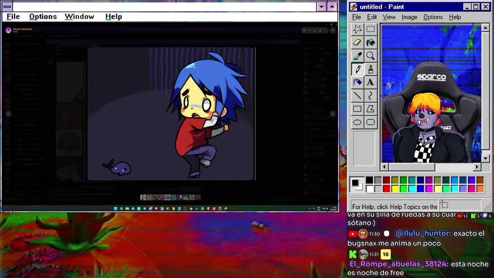Open the Options menu in the left window
The width and height of the screenshot is (494, 278).
pyautogui.click(x=43, y=17)
